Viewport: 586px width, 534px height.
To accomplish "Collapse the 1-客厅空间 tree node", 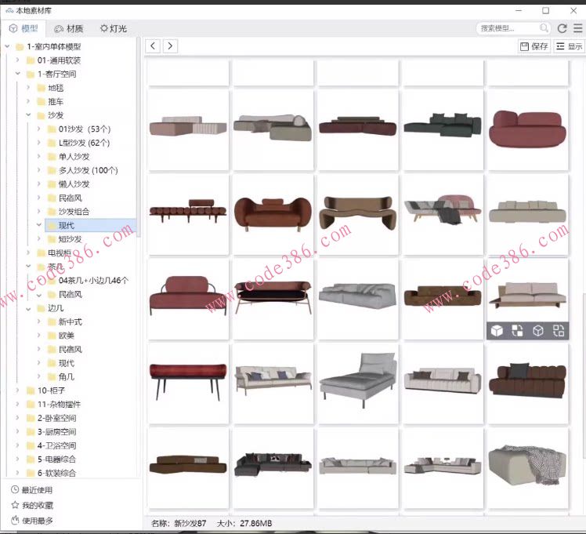I will click(x=18, y=74).
